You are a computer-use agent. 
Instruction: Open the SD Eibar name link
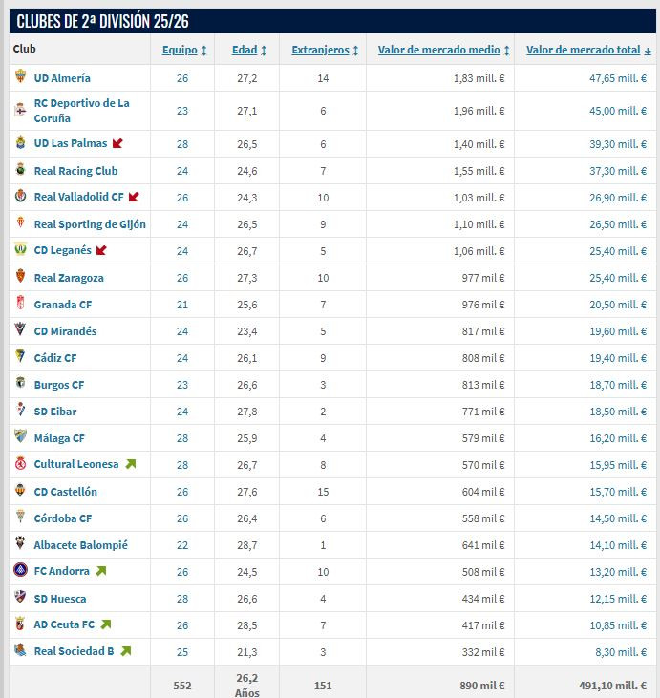(55, 412)
